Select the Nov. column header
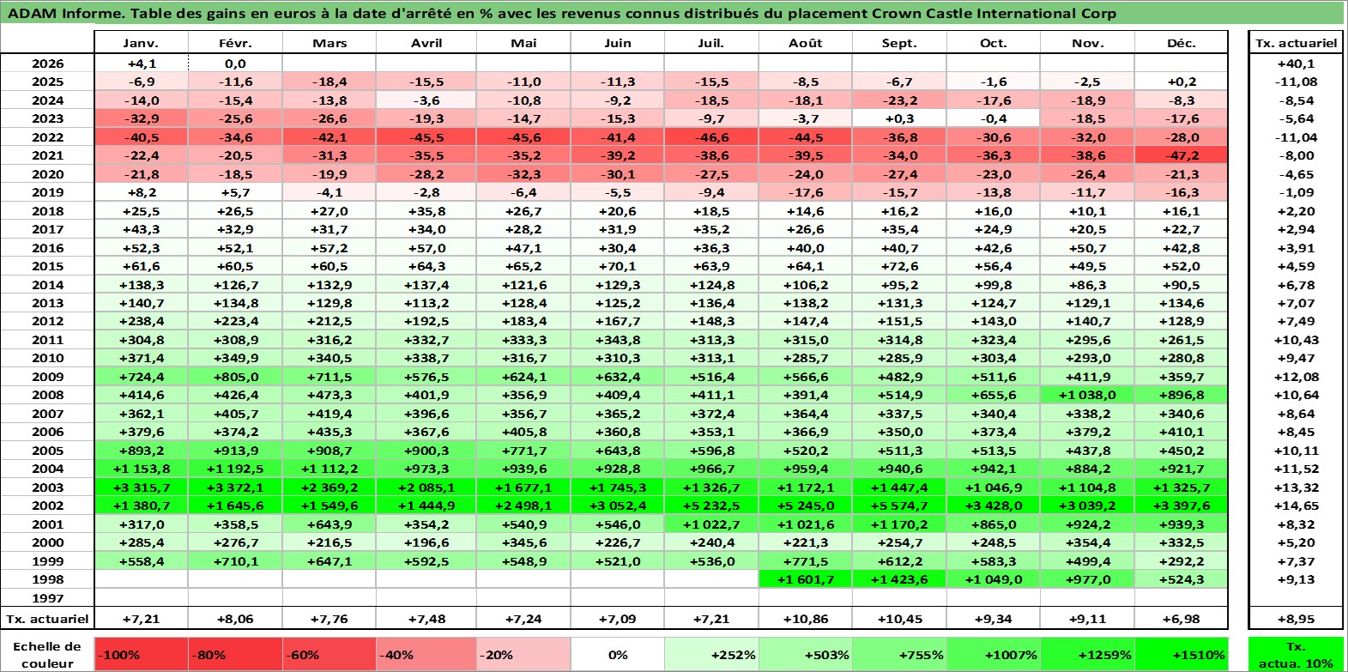Image resolution: width=1348 pixels, height=672 pixels. click(x=1088, y=43)
